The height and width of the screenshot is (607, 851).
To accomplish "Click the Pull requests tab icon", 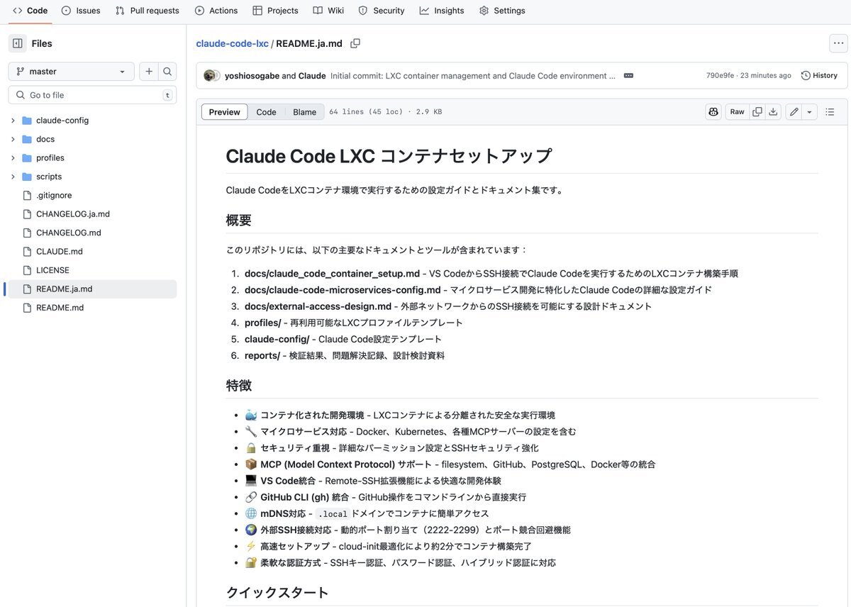I will pyautogui.click(x=120, y=11).
